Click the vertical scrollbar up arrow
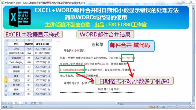The width and height of the screenshot is (196, 110). pos(194,8)
